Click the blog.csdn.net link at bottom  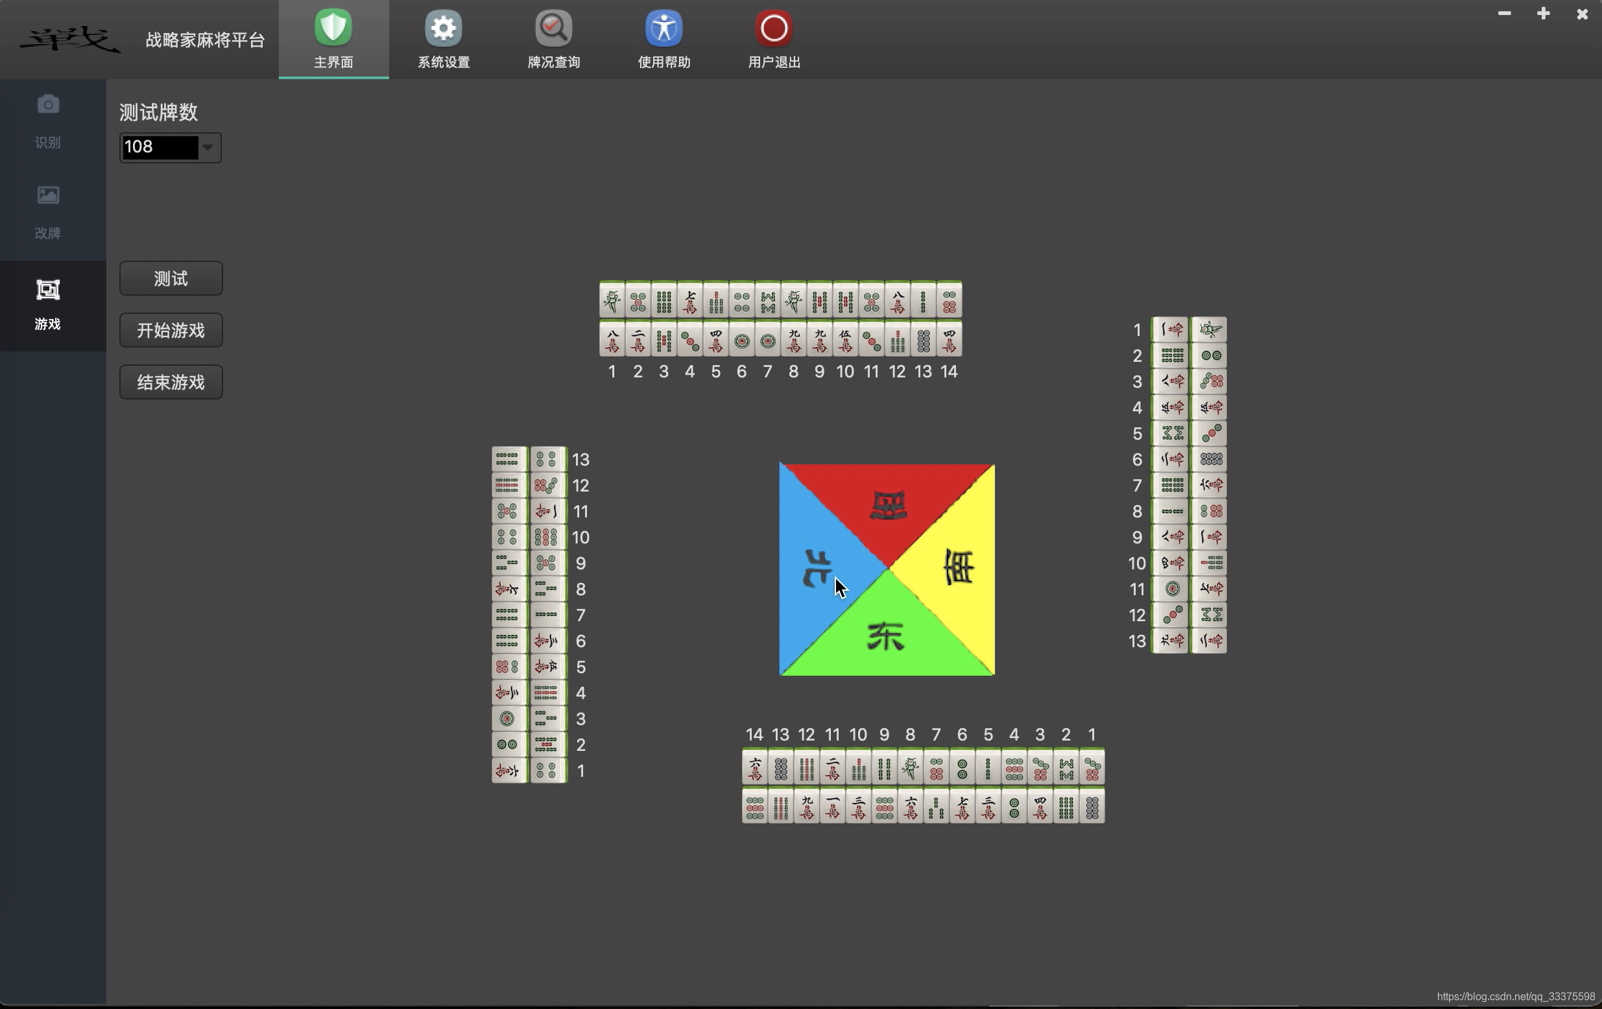point(1515,997)
